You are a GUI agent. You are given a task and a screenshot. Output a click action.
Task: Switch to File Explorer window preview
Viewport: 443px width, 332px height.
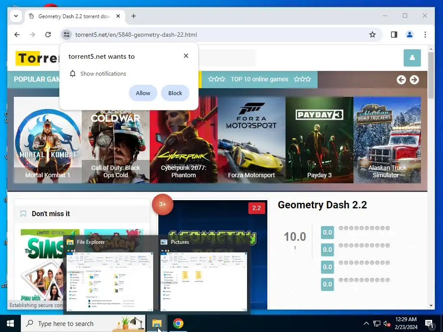109,275
